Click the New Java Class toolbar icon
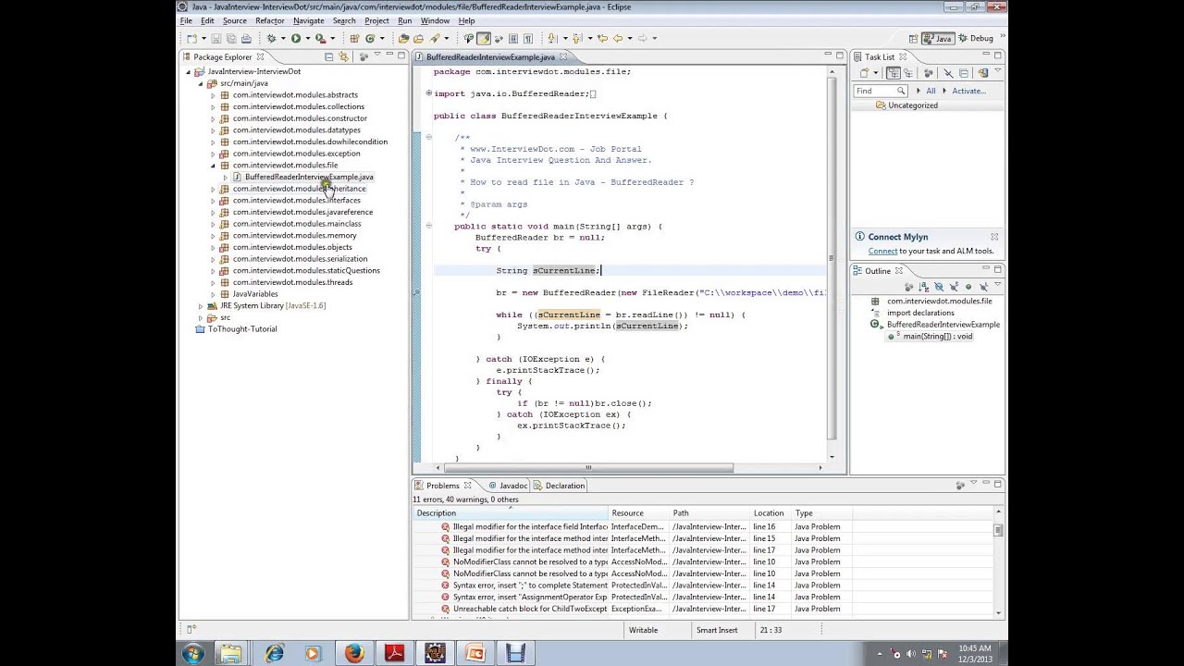Screen dimensions: 1184x666 370,39
